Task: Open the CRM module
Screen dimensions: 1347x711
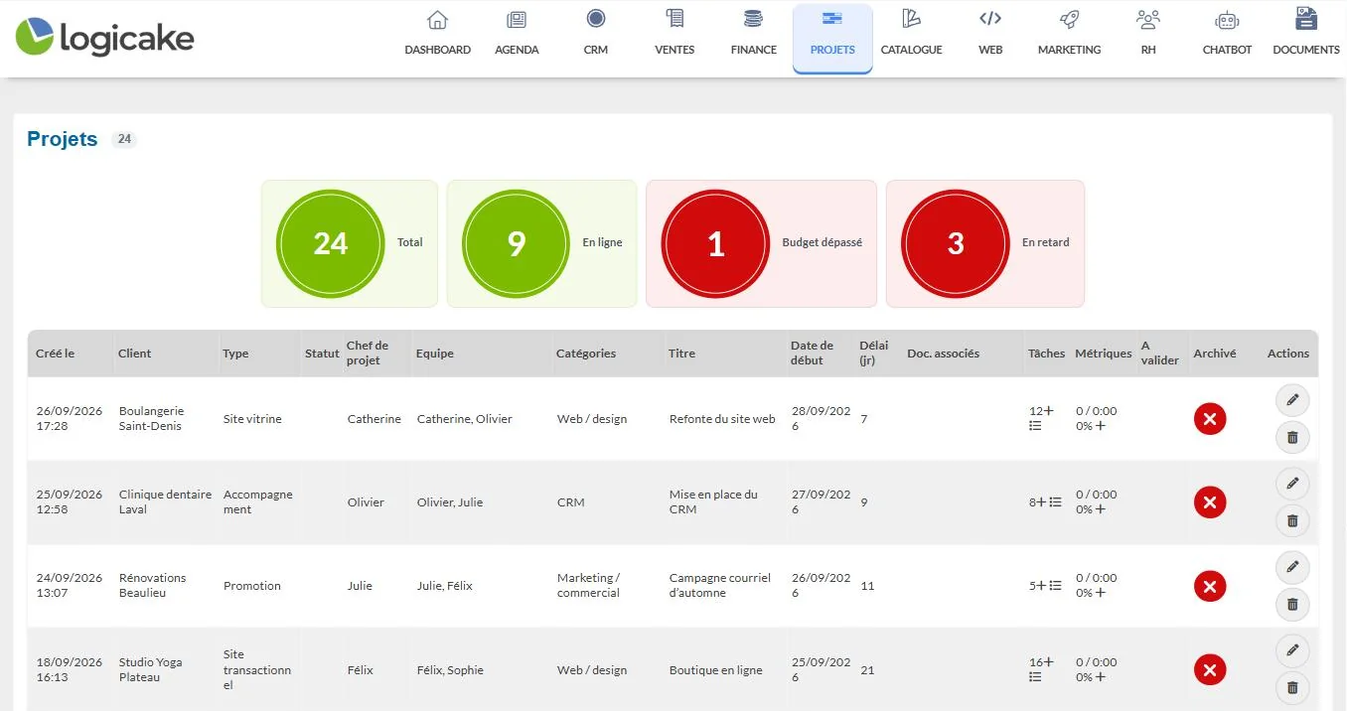Action: (x=596, y=32)
